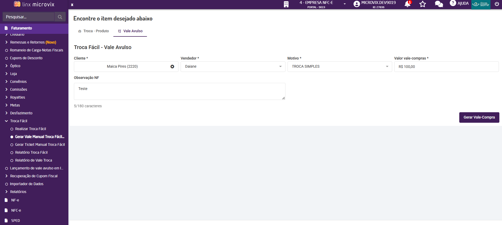The image size is (502, 225).
Task: Click the Faturamento document icon
Action: 6,28
